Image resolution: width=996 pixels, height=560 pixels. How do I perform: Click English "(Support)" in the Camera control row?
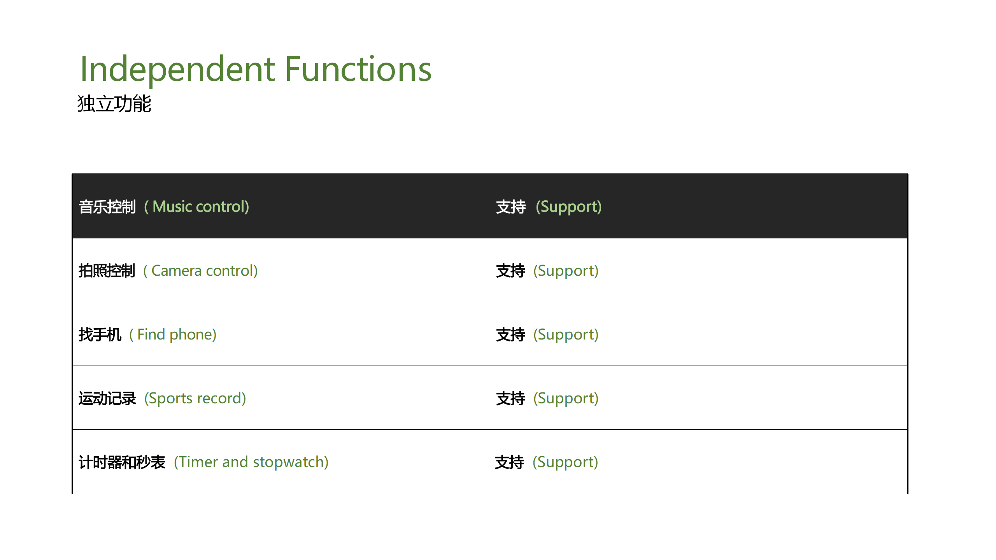(566, 271)
